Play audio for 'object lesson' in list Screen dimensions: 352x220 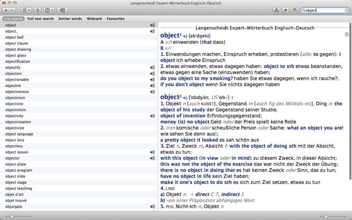[x=152, y=152]
